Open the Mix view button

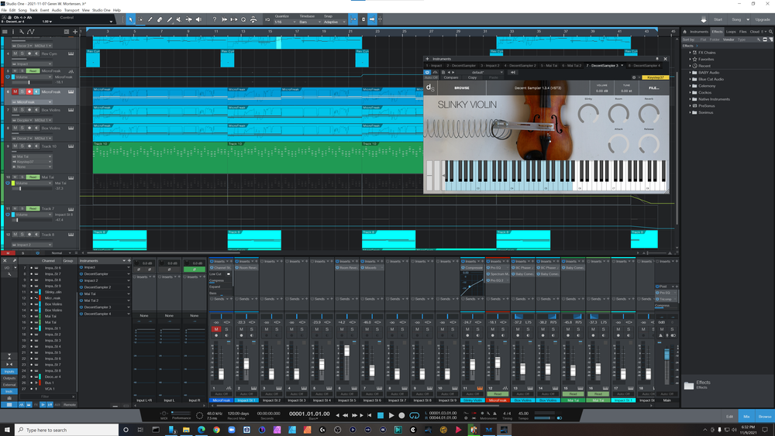(746, 416)
